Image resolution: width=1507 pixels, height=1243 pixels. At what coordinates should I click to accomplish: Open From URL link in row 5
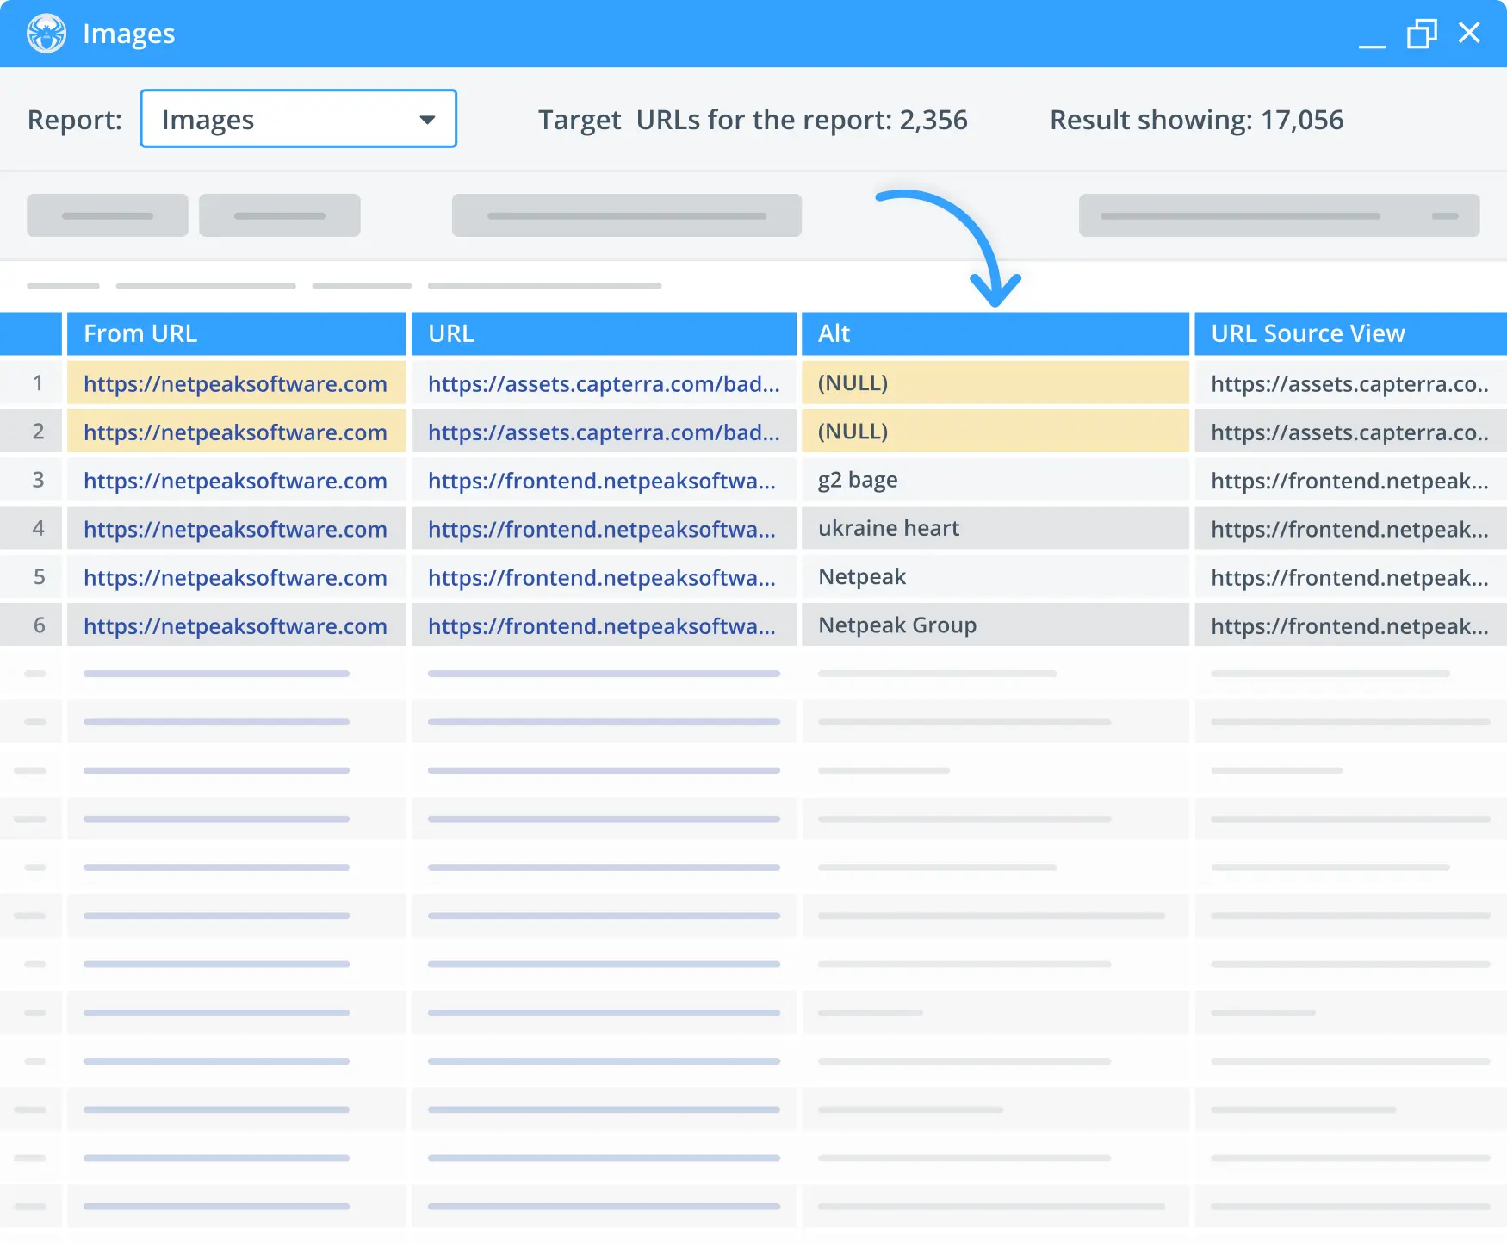pyautogui.click(x=235, y=576)
